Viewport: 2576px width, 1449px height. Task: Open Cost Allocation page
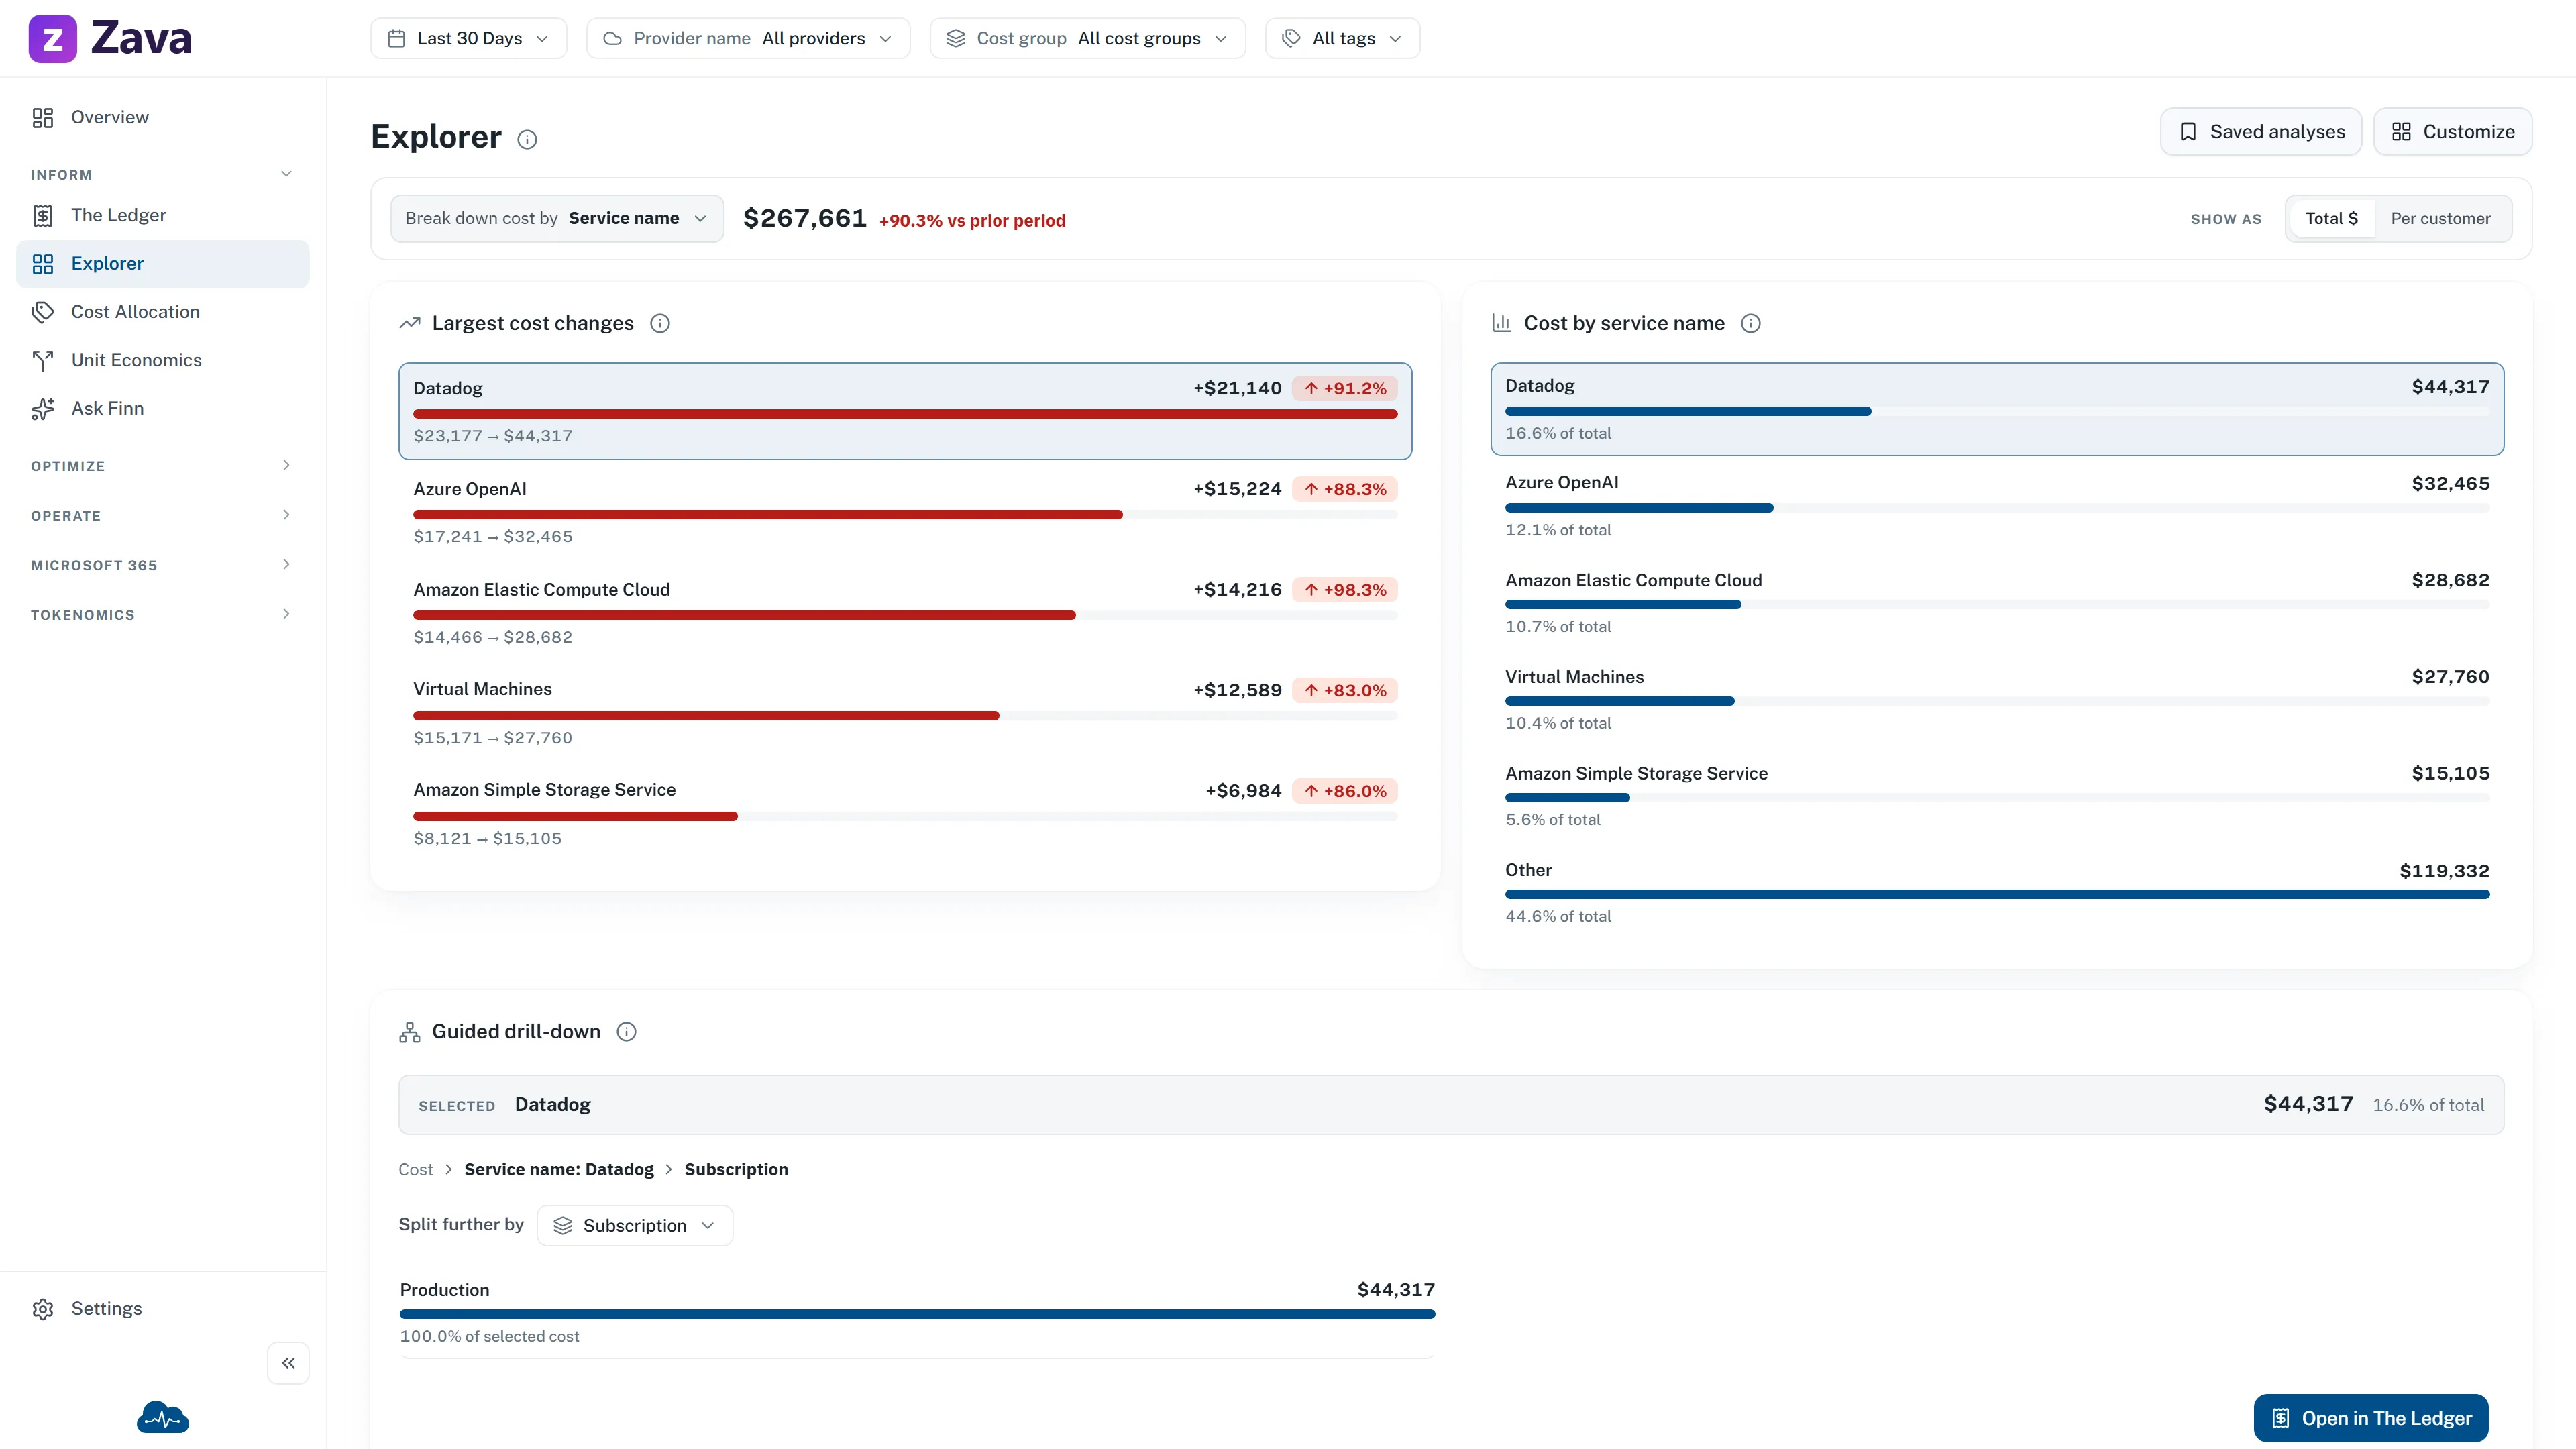click(x=163, y=312)
